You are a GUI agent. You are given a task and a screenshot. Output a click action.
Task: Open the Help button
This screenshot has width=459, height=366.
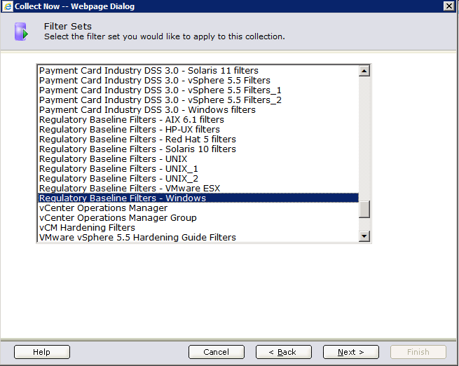click(x=42, y=352)
